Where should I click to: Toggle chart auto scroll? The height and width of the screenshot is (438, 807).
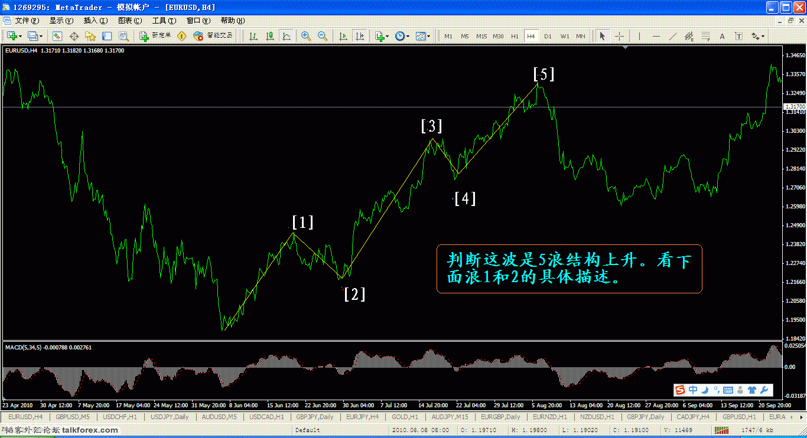tap(343, 36)
